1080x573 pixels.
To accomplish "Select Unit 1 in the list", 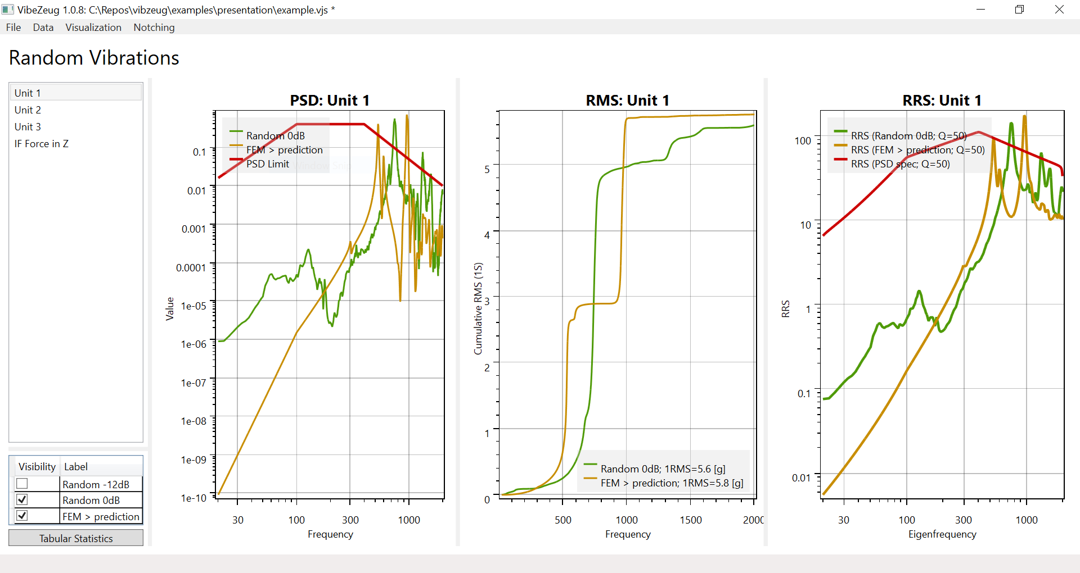I will [x=28, y=93].
